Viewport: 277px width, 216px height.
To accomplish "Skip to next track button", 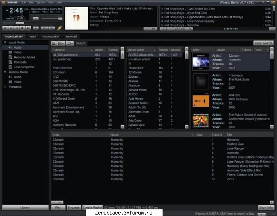I will [28, 28].
